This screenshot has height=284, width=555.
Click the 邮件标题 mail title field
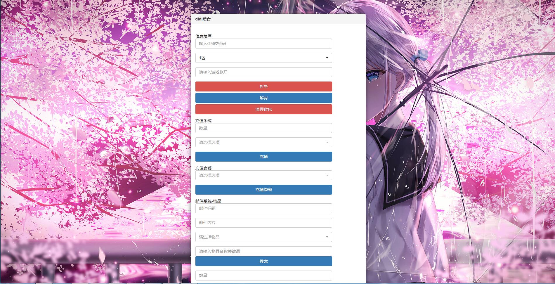pyautogui.click(x=263, y=208)
